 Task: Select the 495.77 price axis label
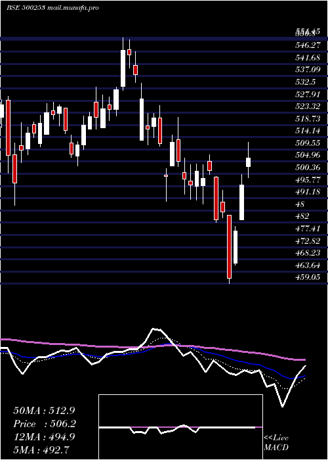tap(308, 179)
